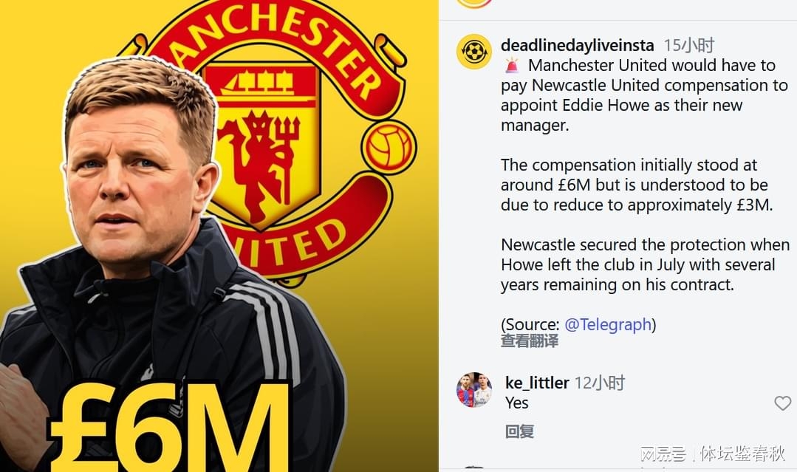Image resolution: width=797 pixels, height=472 pixels.
Task: Click the football emblem on the crest's right side
Action: click(389, 147)
